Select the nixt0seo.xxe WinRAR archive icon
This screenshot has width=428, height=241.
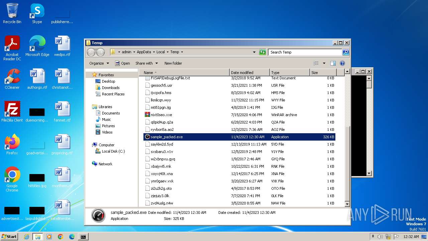pos(147,115)
